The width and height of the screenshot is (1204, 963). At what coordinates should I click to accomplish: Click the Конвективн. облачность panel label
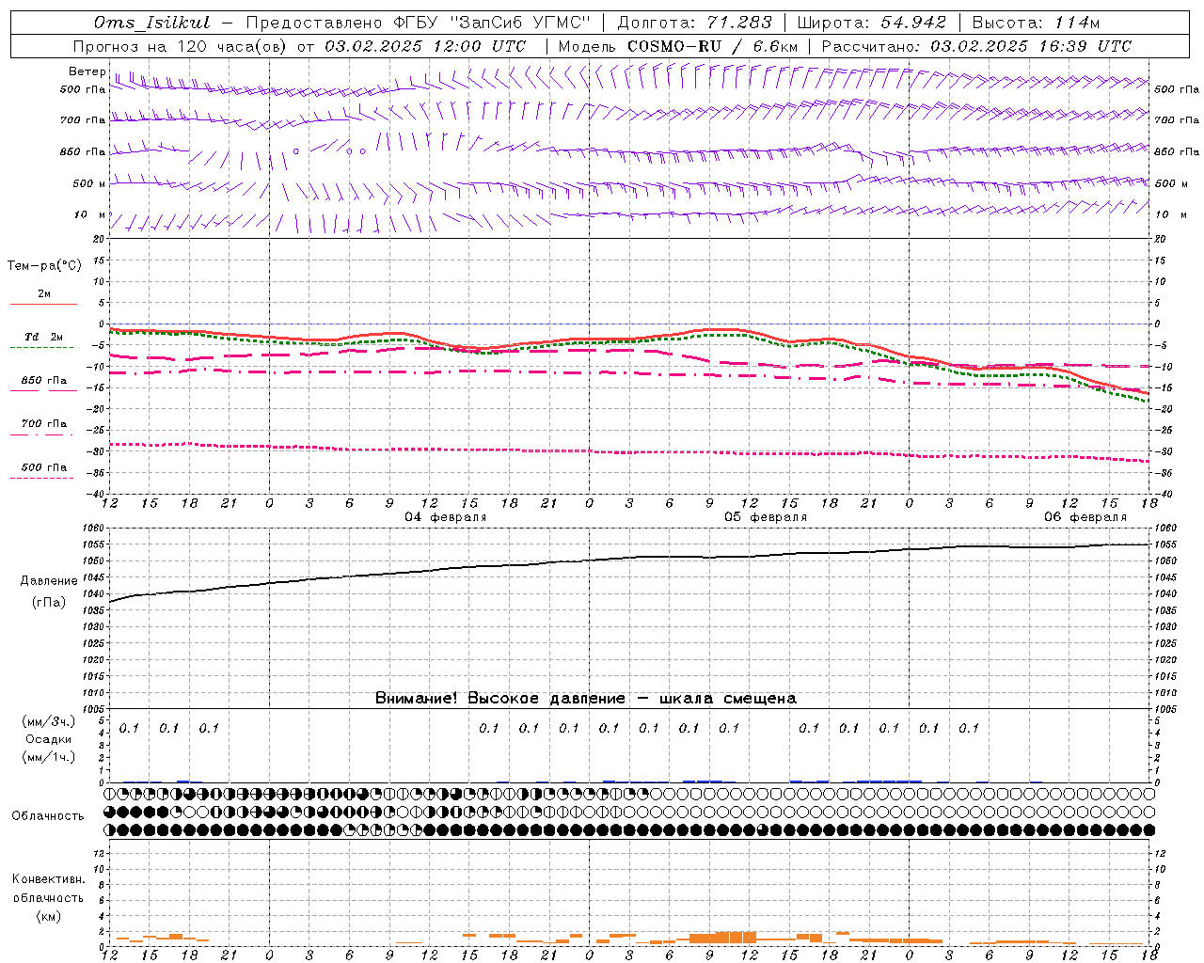(x=48, y=889)
